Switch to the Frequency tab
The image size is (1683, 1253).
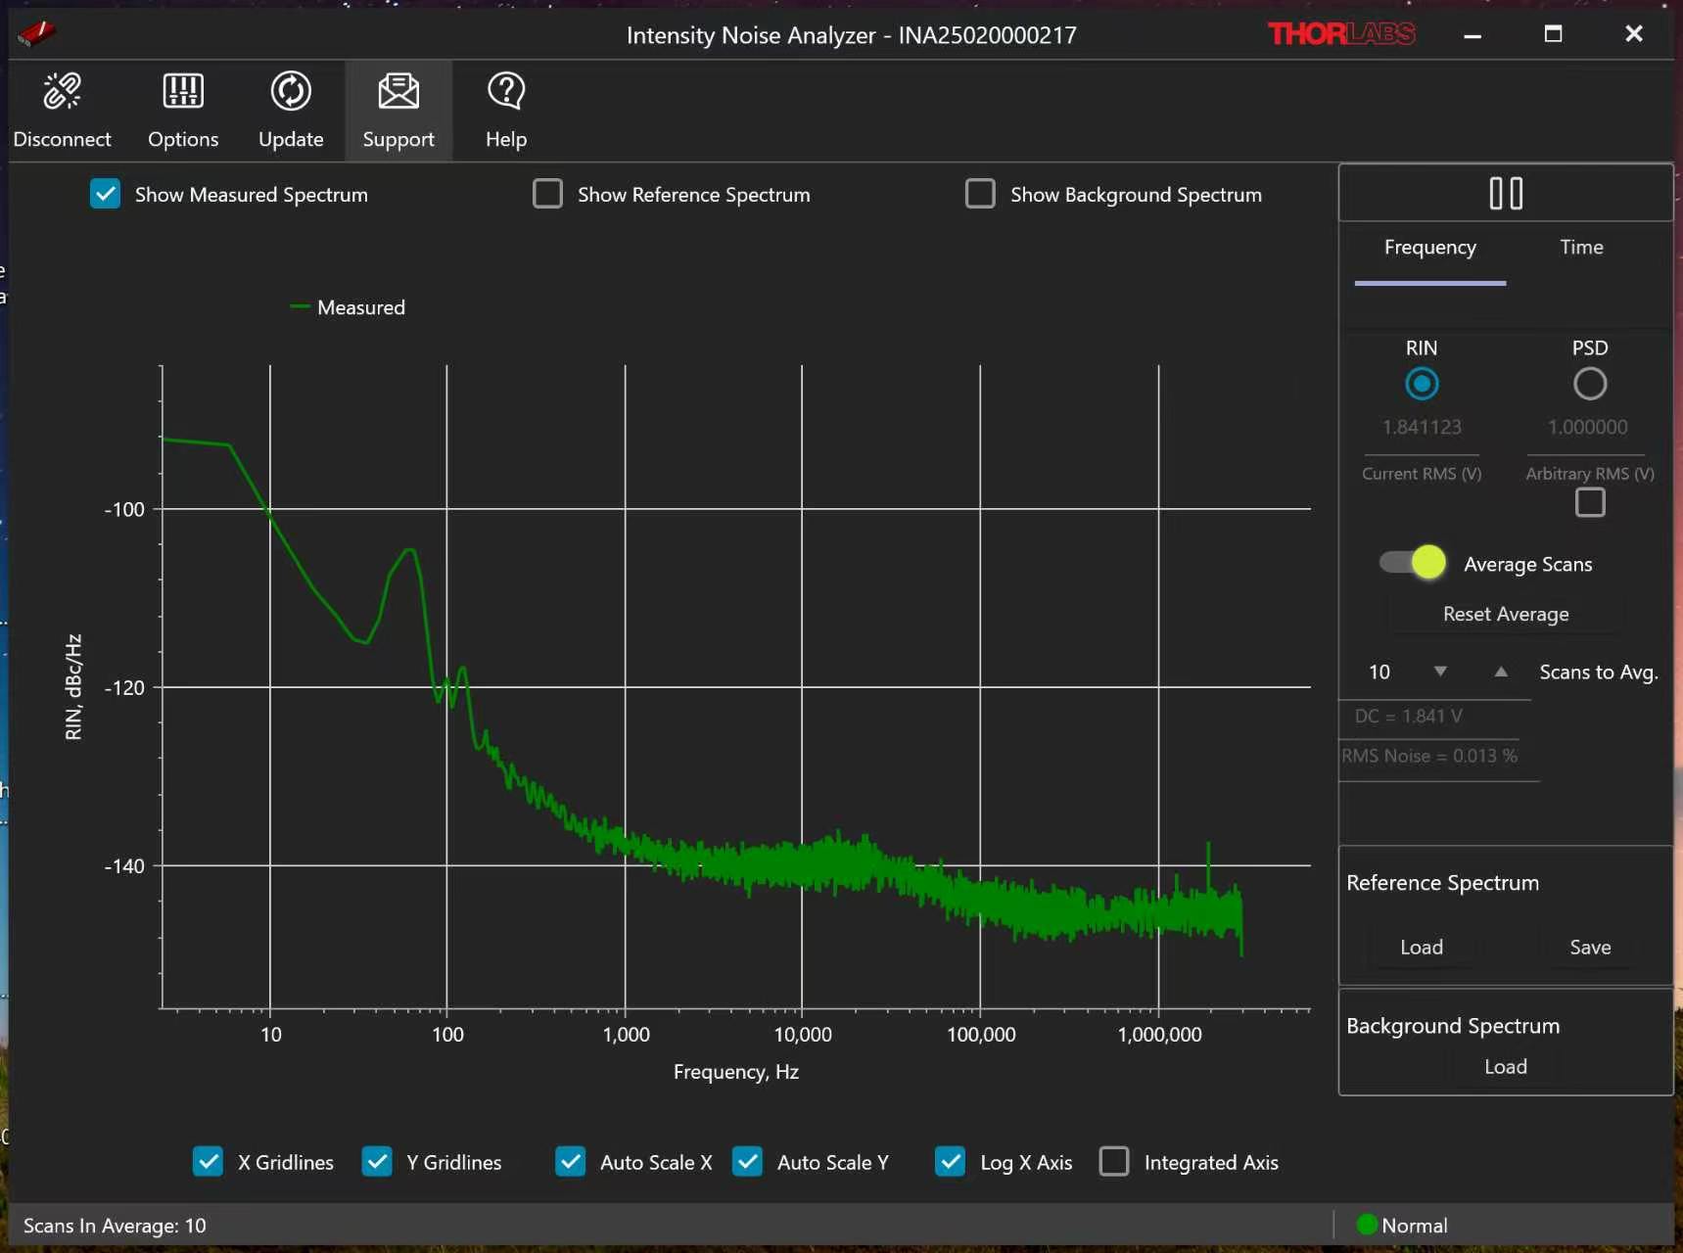tap(1430, 248)
